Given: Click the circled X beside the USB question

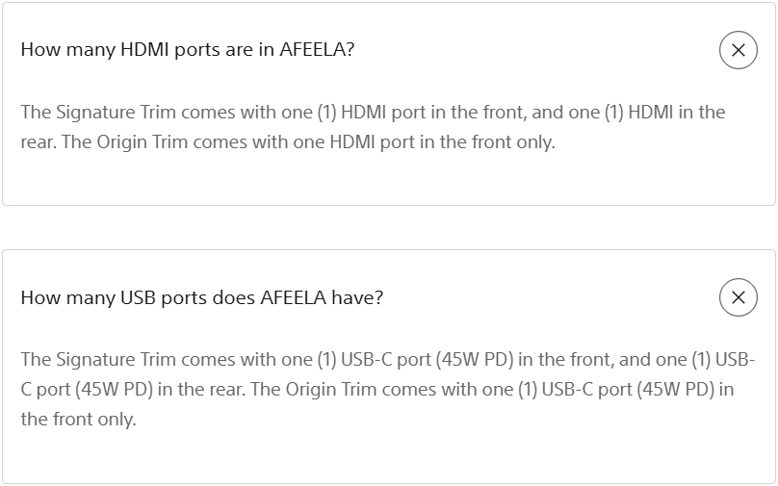Looking at the screenshot, I should click(738, 297).
